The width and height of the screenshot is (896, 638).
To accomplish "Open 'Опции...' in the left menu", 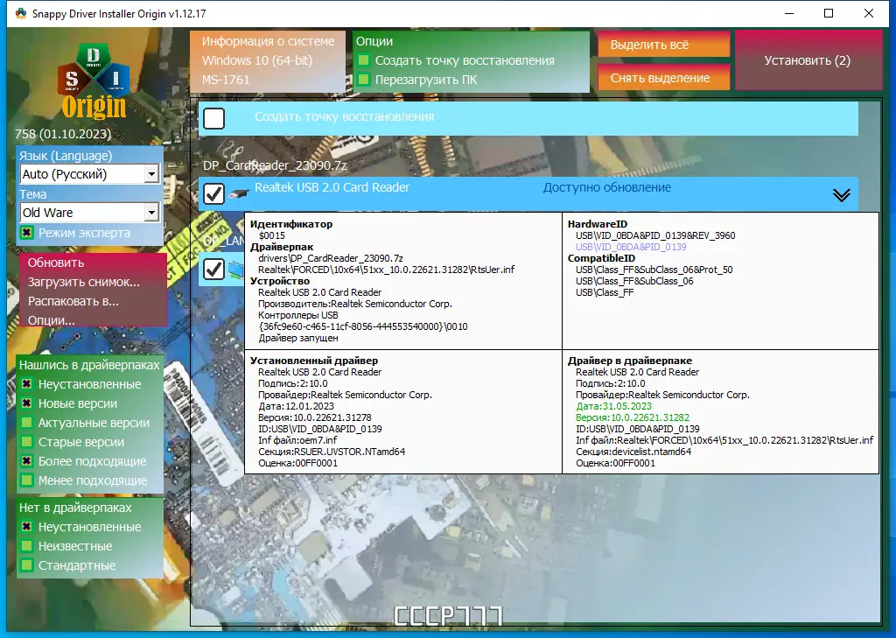I will tap(52, 320).
